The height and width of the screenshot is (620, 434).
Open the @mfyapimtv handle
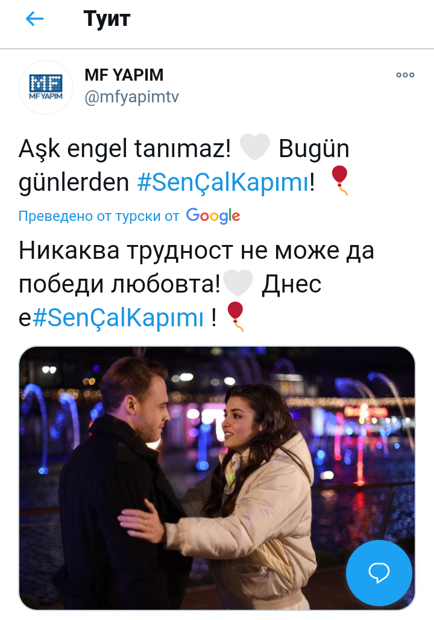pos(131,96)
